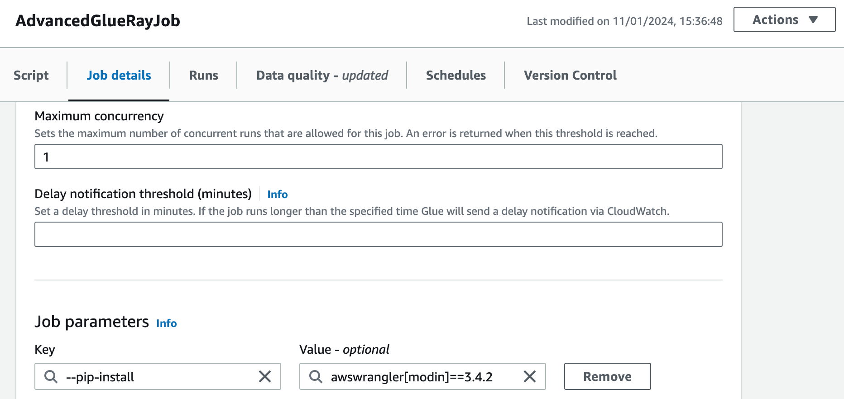844x399 pixels.
Task: Go to Data quality tab
Action: (x=322, y=75)
